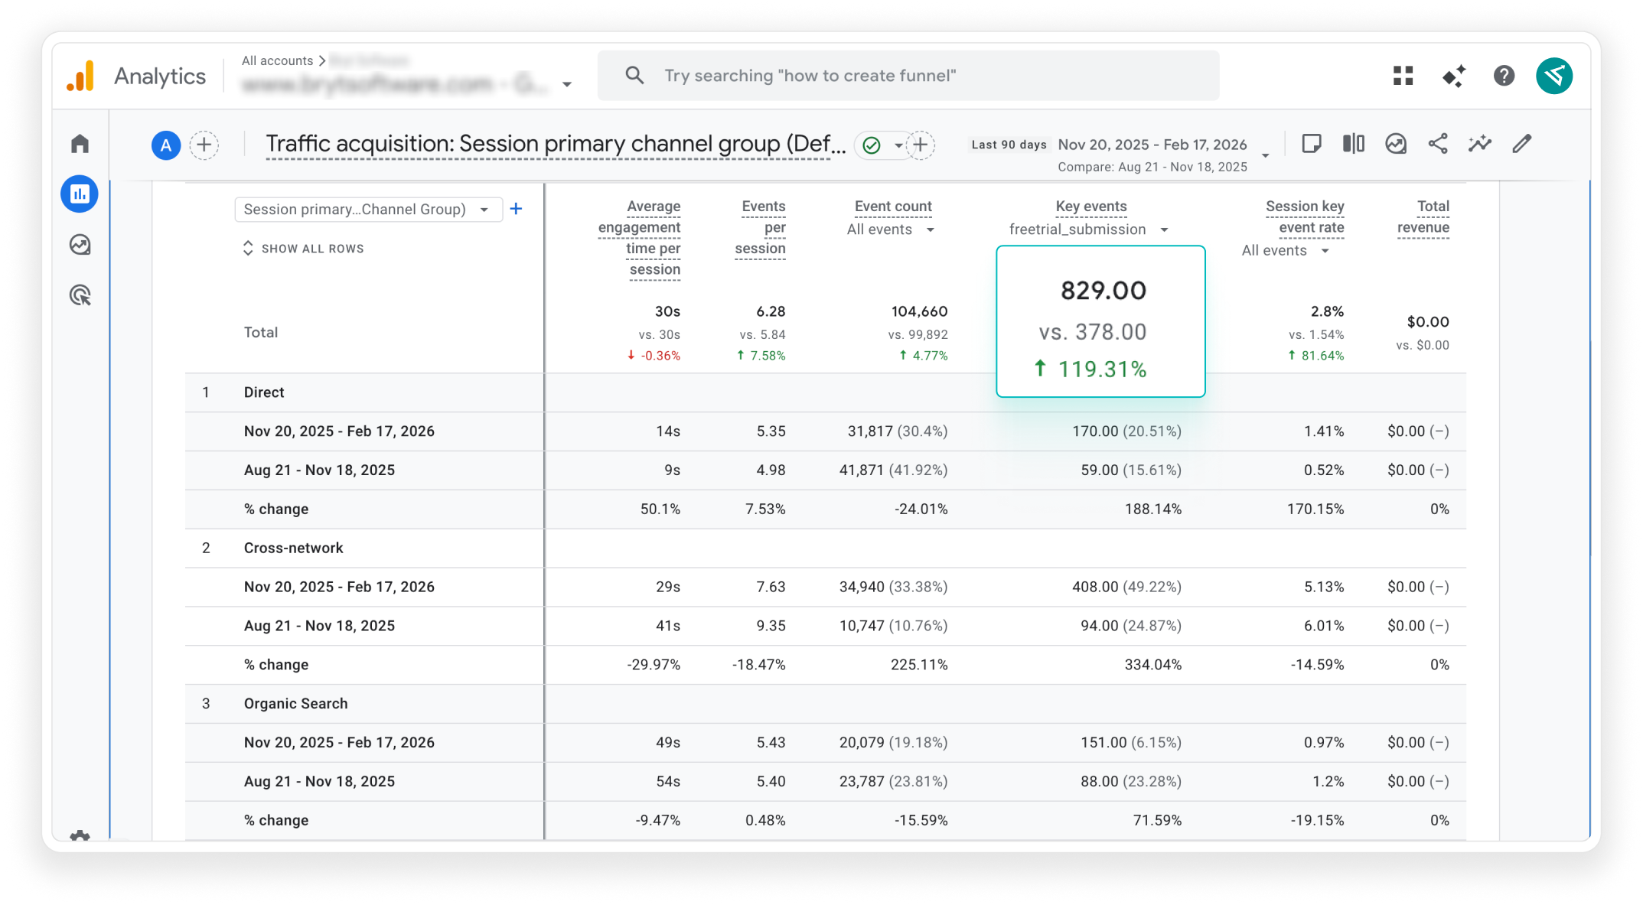Expand the freetrial_submission key events dropdown
1643x905 pixels.
1088,230
